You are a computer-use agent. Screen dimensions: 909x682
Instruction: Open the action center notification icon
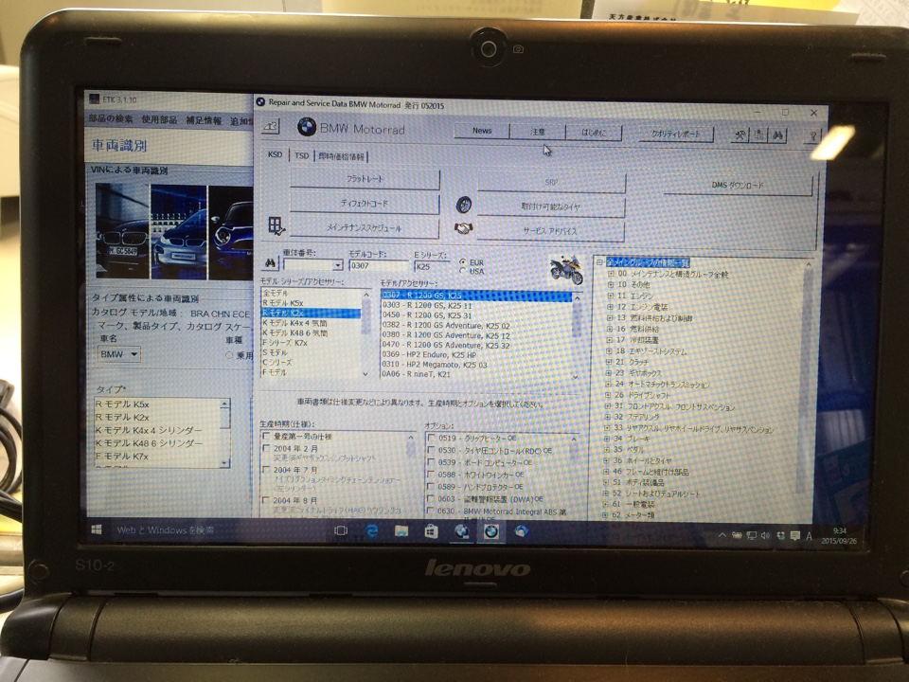click(794, 535)
